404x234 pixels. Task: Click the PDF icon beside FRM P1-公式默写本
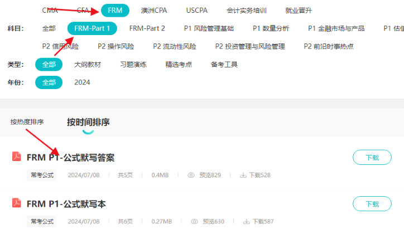point(17,203)
